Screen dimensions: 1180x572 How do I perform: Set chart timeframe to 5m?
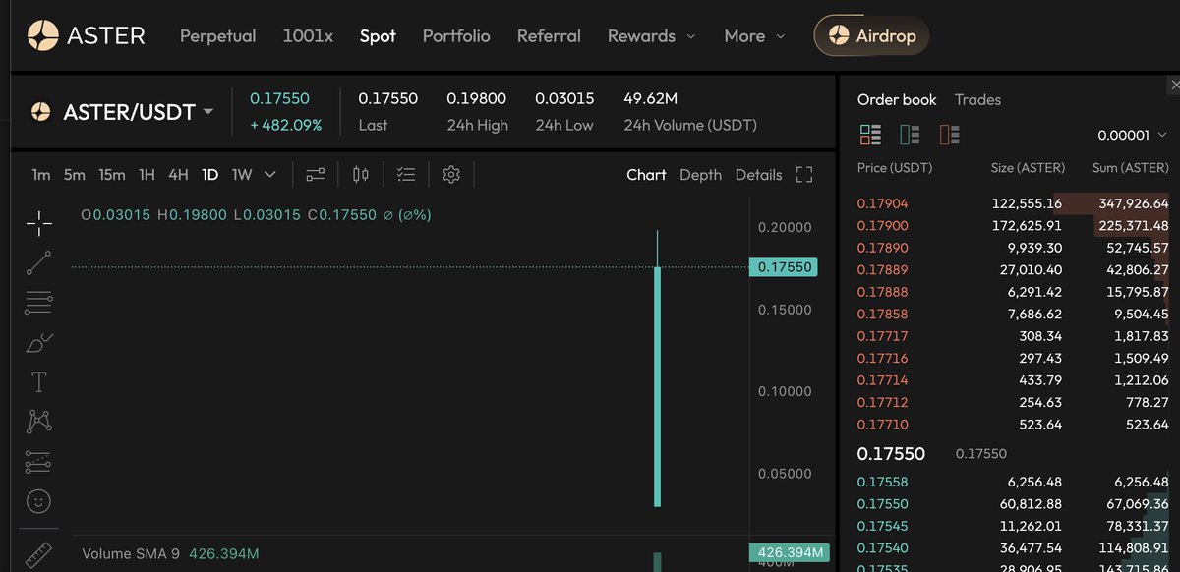pos(75,175)
